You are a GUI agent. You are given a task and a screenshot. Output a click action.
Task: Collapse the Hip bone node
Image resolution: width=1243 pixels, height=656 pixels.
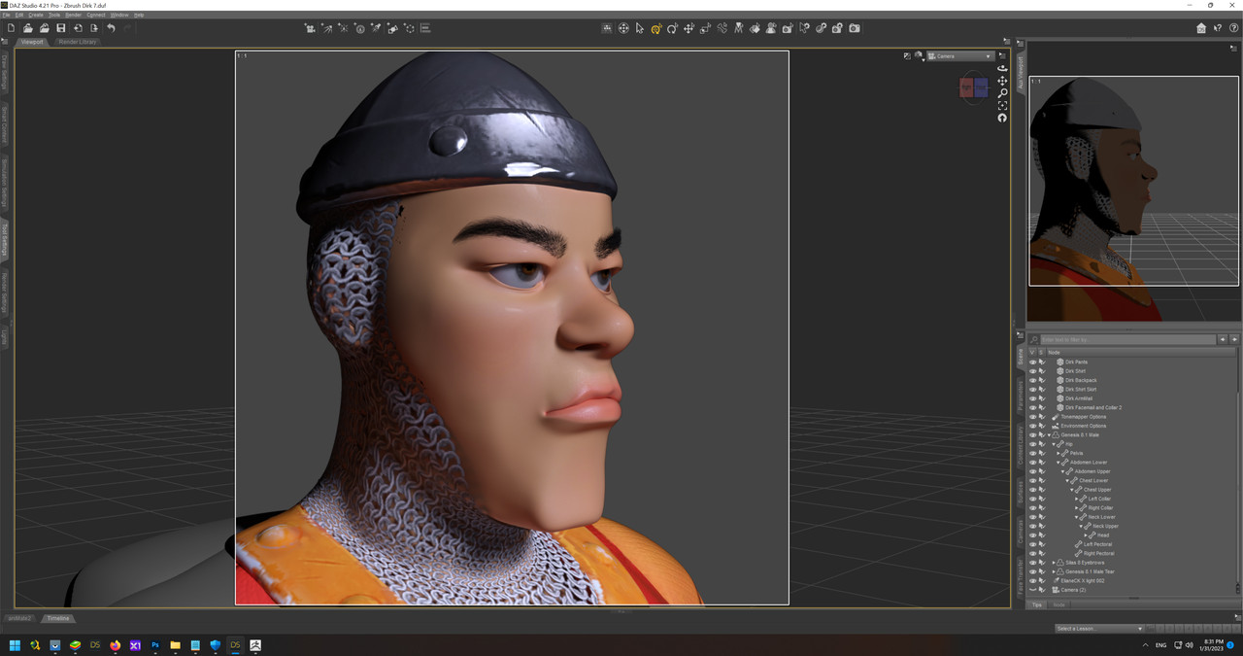pos(1055,444)
